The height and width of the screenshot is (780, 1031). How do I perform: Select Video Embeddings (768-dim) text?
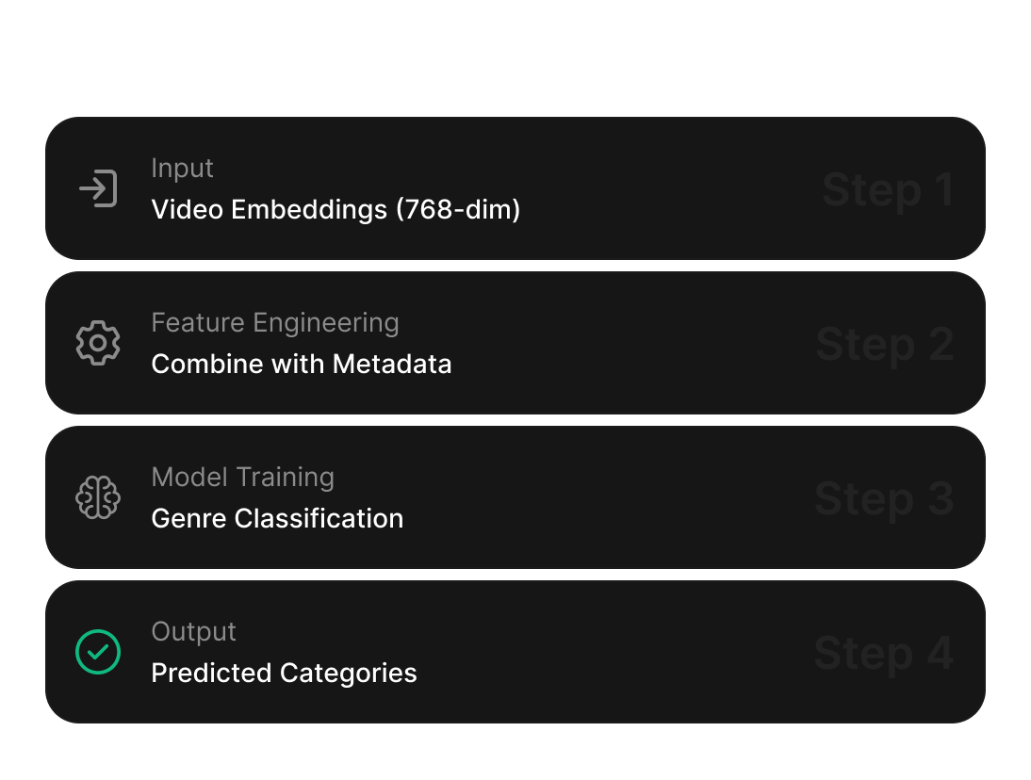(x=335, y=209)
